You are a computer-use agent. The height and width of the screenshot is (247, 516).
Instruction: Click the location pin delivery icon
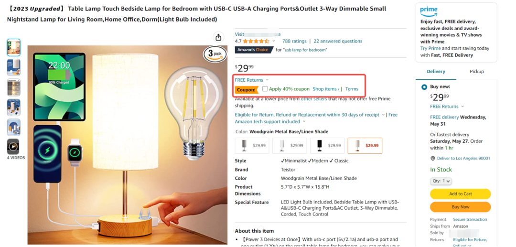pos(433,158)
